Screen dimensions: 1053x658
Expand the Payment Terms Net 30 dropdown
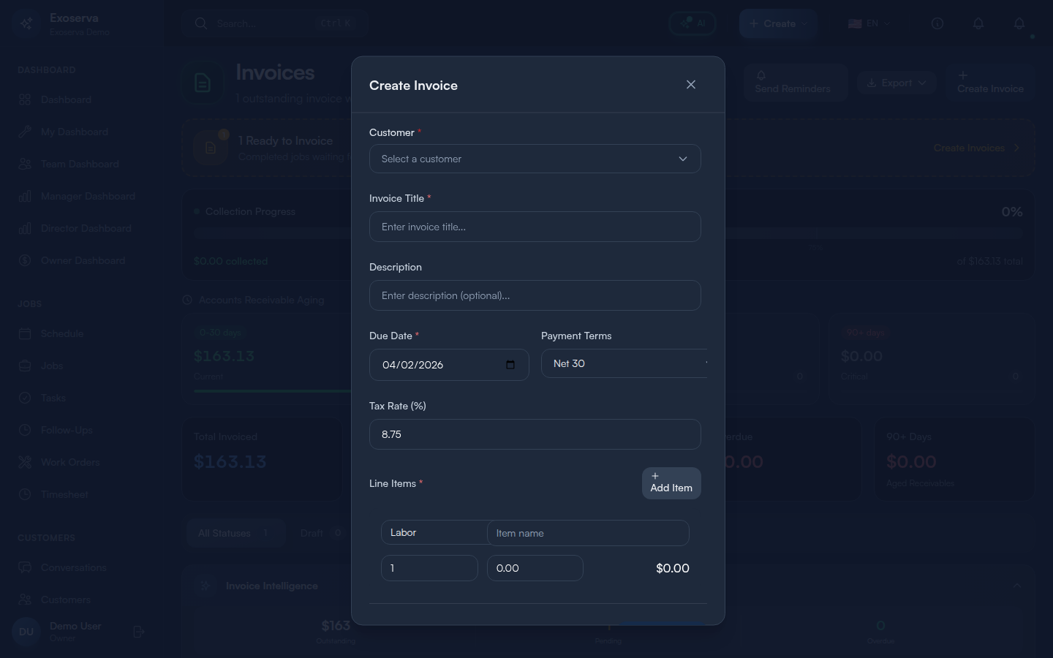coord(624,363)
